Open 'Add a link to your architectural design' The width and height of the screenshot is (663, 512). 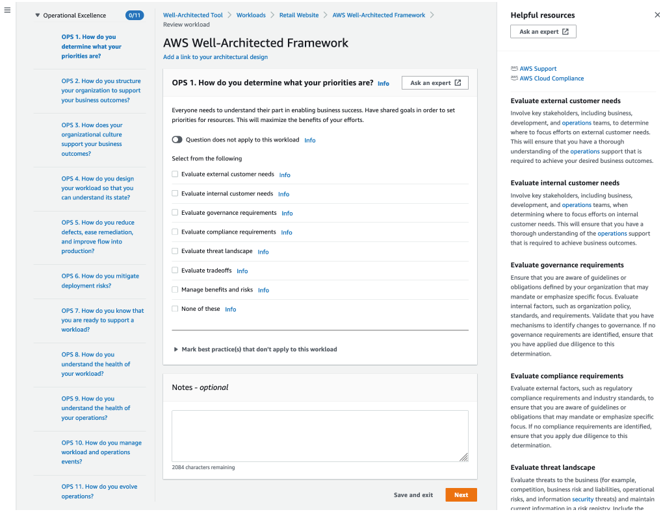pyautogui.click(x=214, y=57)
